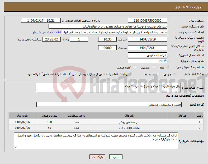The image size is (208, 164).
Task: Click the announcement date field 1404/01/17 - 10:21
Action: (41, 20)
